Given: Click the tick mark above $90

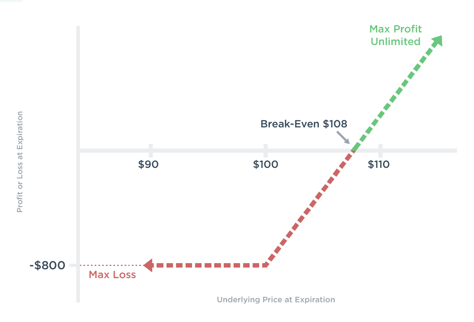Looking at the screenshot, I should pyautogui.click(x=151, y=150).
